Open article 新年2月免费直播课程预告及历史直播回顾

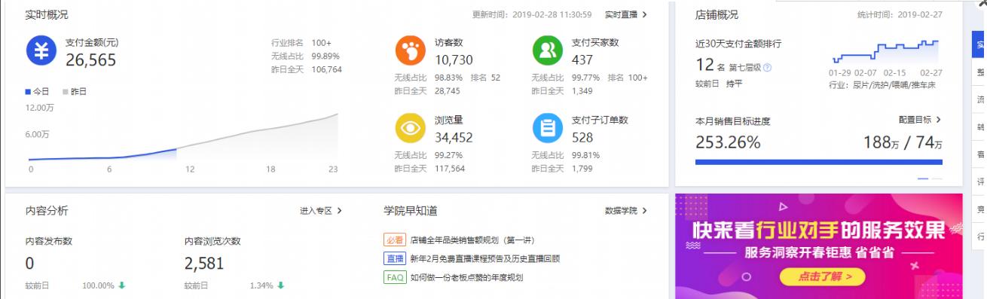485,258
